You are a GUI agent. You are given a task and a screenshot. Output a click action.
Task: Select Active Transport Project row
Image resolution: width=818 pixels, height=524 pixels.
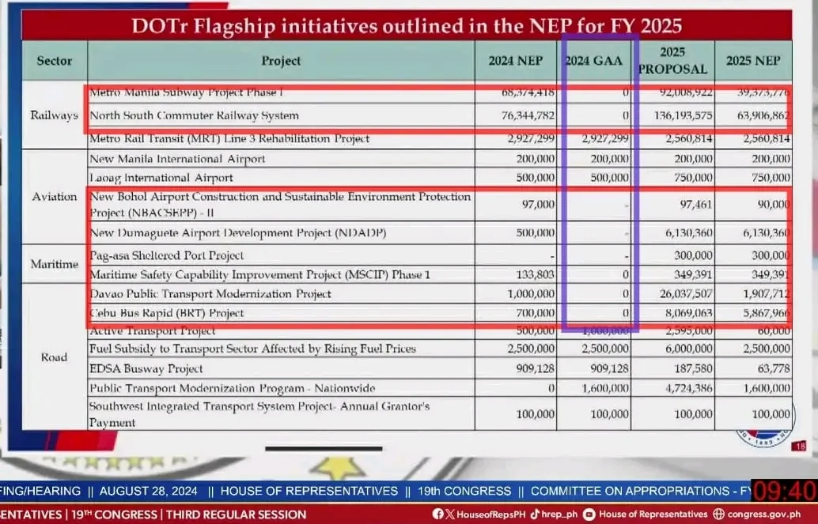click(440, 331)
